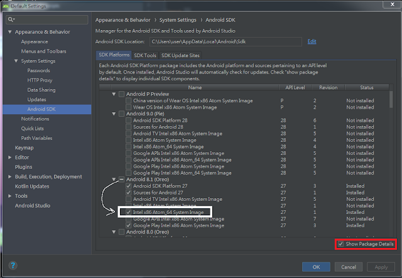Click the Cancel button
This screenshot has width=402, height=278.
click(349, 267)
